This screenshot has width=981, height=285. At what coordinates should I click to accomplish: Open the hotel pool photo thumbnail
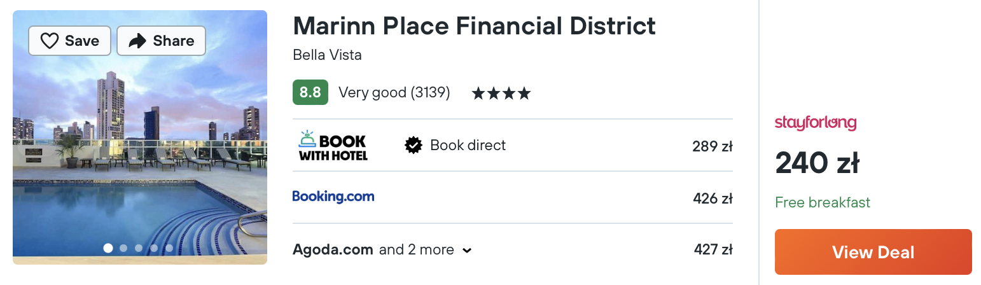(x=140, y=137)
